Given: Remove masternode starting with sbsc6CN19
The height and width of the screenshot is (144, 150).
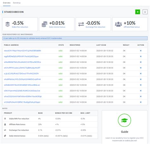Looking at the screenshot, I should (x=141, y=51).
